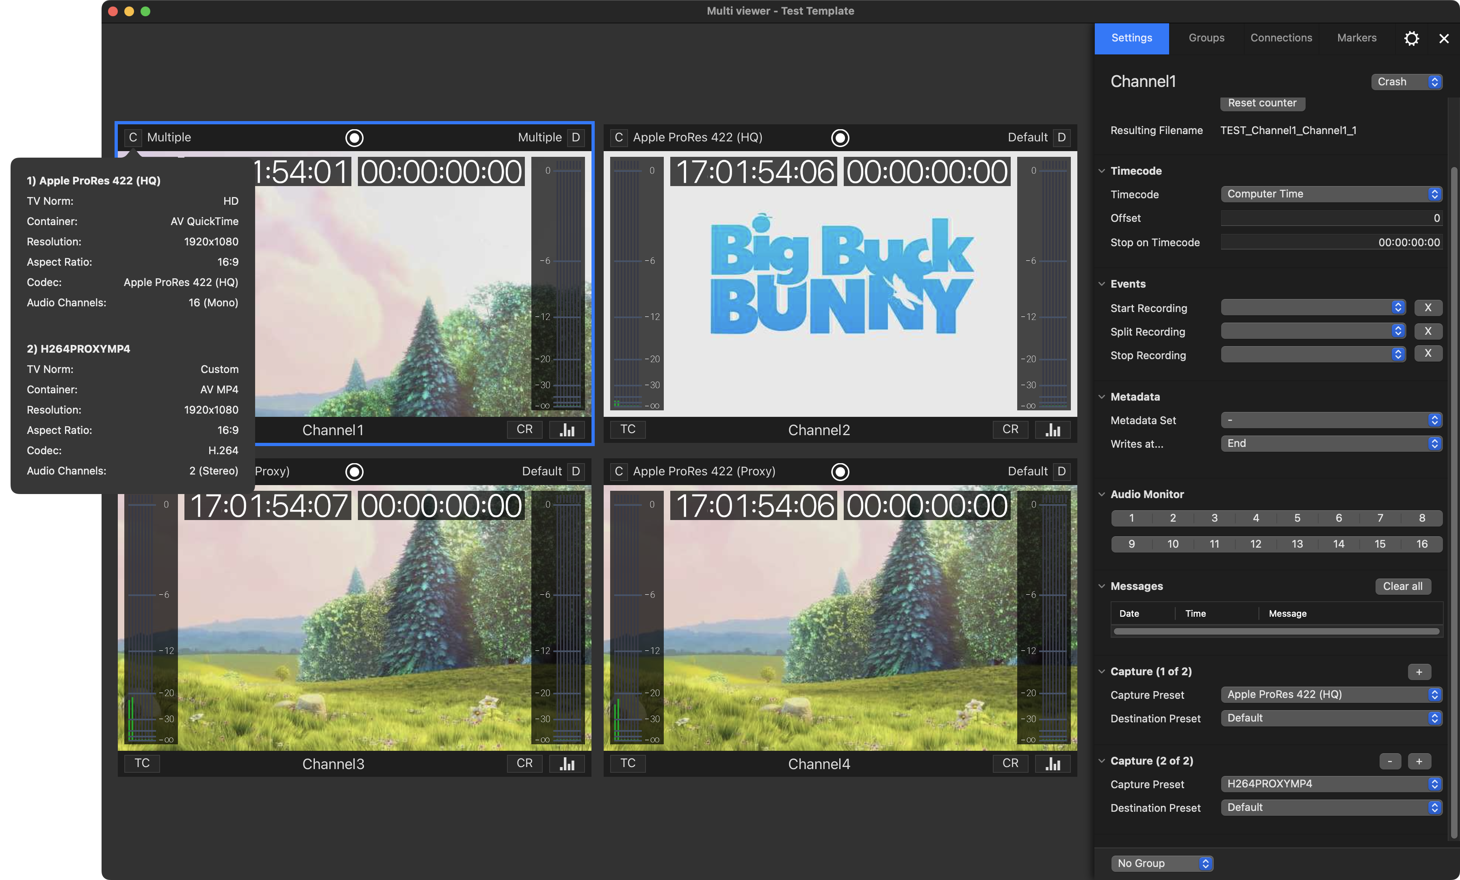
Task: Switch to the Markers tab
Action: pos(1357,39)
